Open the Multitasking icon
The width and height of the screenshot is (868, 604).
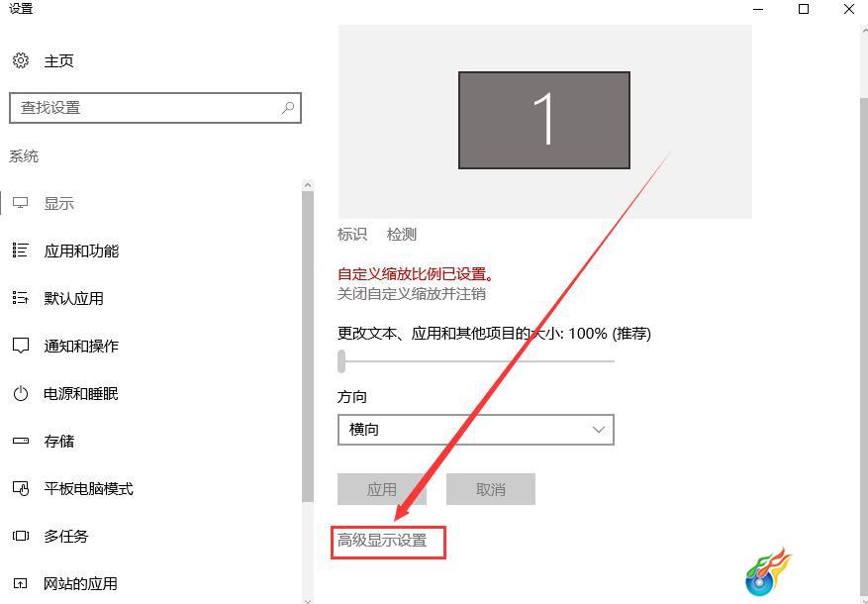click(21, 536)
